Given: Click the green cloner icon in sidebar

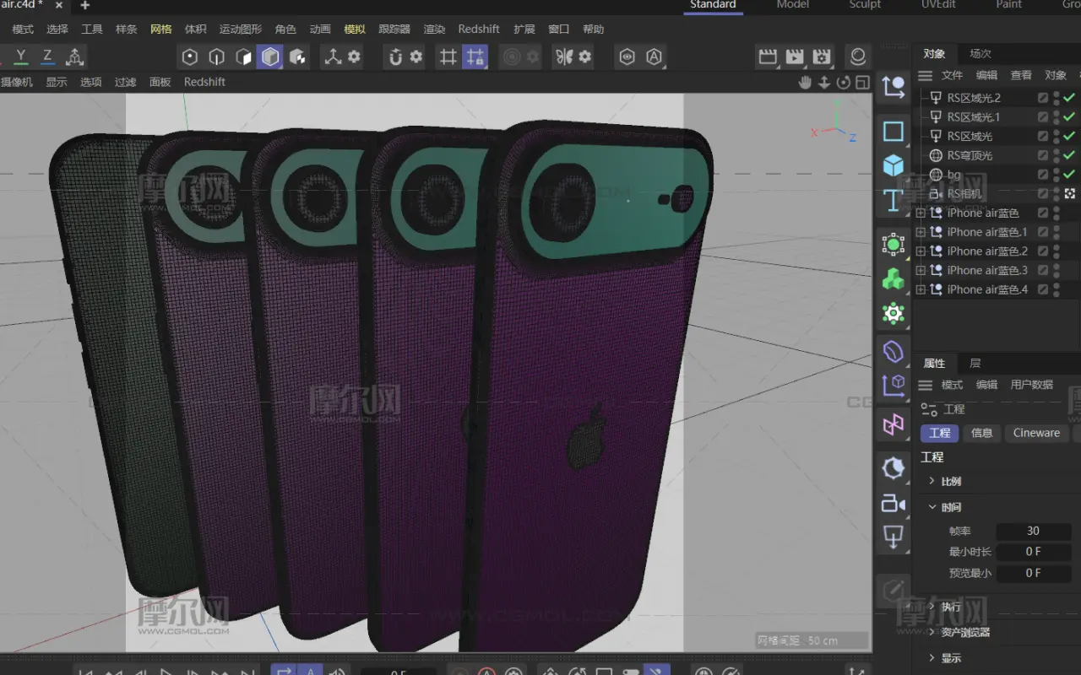Looking at the screenshot, I should [893, 278].
